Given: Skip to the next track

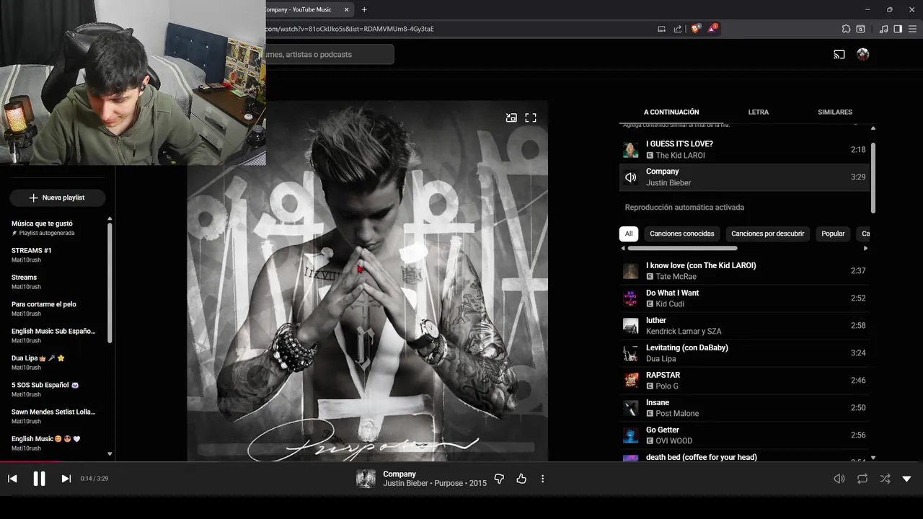Looking at the screenshot, I should [66, 479].
